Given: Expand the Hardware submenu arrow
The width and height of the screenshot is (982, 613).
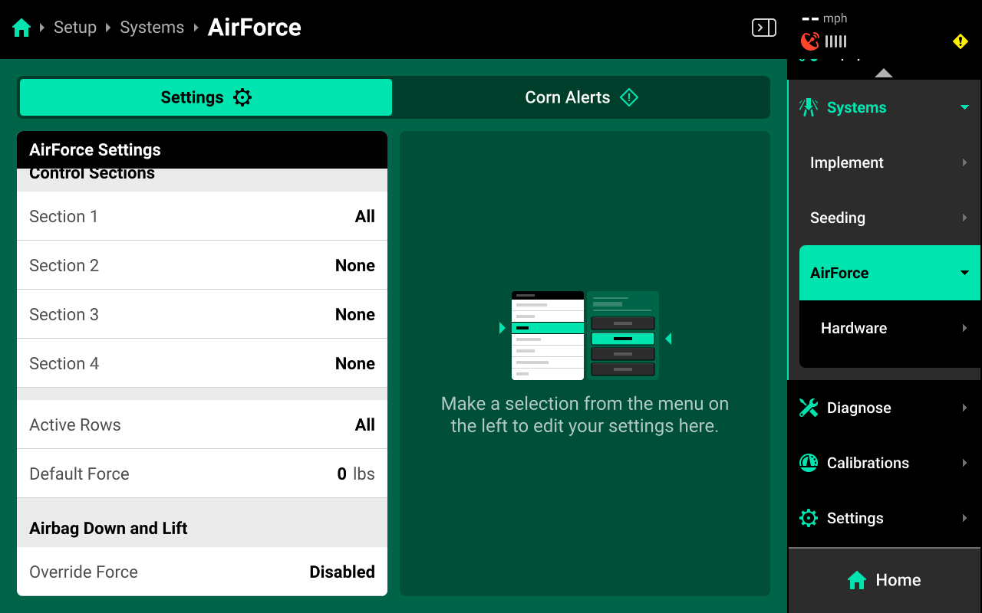Looking at the screenshot, I should [964, 328].
